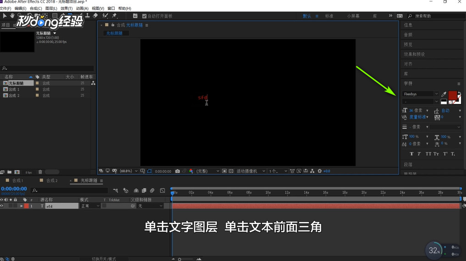Enable superscript in Character panel
This screenshot has height=261, width=466.
click(445, 154)
